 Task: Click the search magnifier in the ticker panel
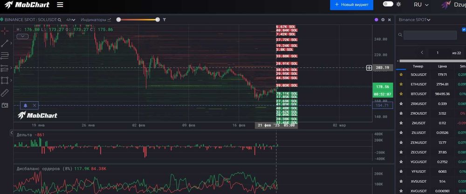coord(400,35)
